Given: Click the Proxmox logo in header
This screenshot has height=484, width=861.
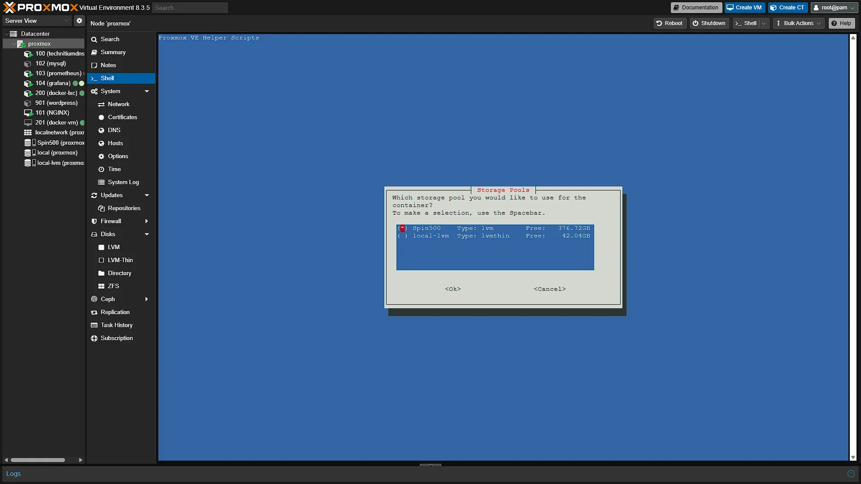Looking at the screenshot, I should [x=40, y=8].
